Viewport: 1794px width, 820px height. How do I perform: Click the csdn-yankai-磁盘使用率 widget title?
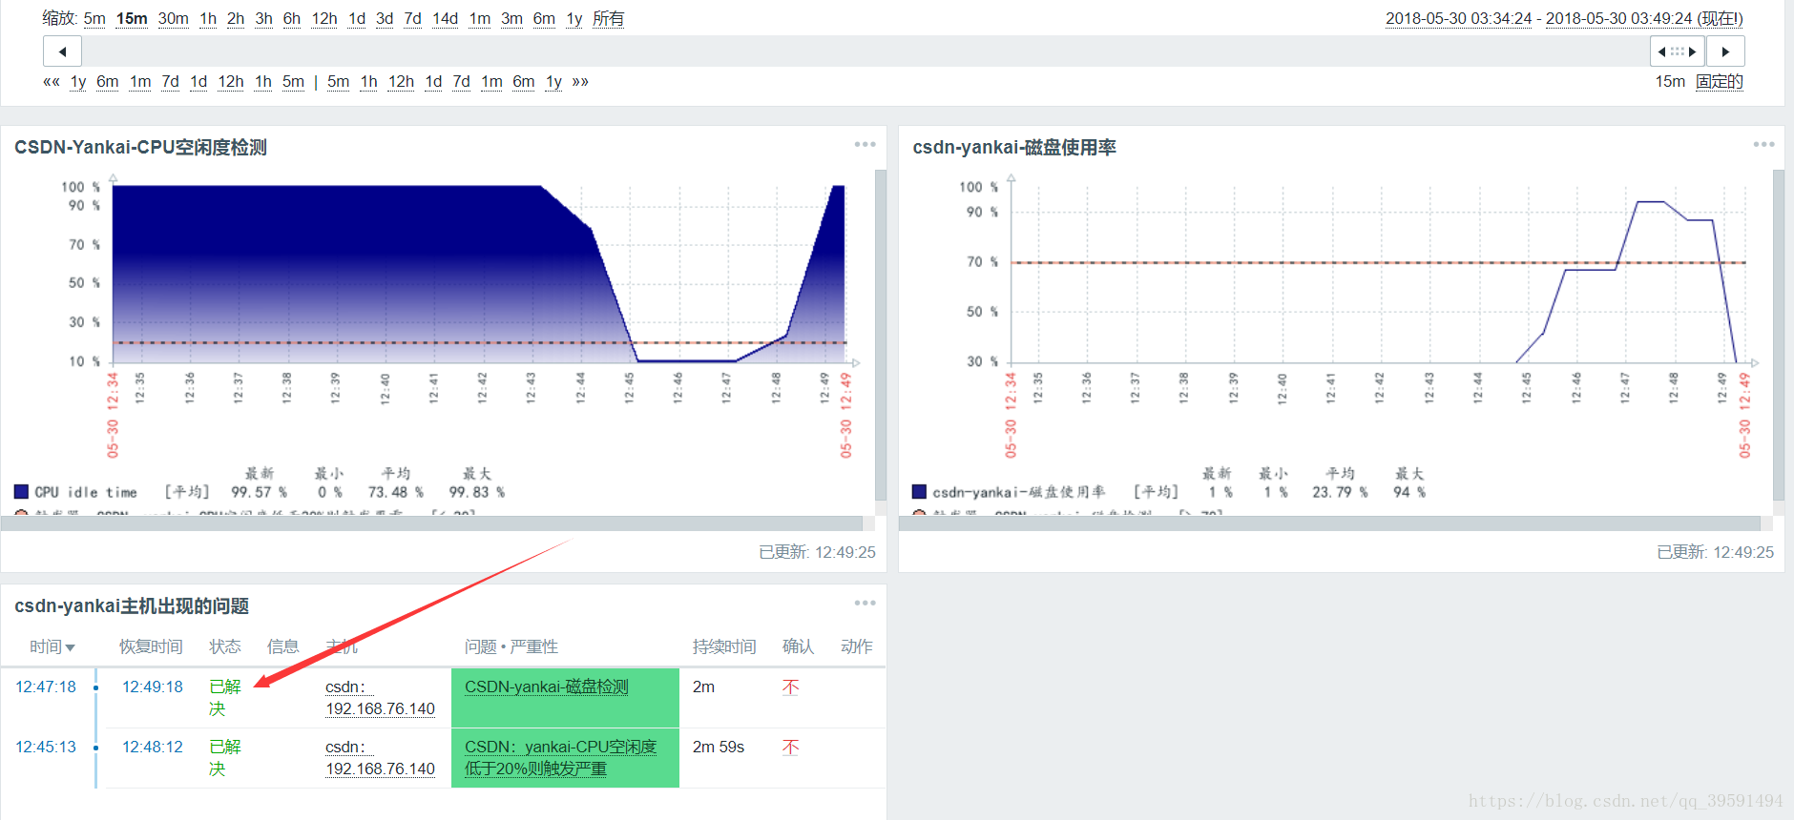(x=1014, y=147)
